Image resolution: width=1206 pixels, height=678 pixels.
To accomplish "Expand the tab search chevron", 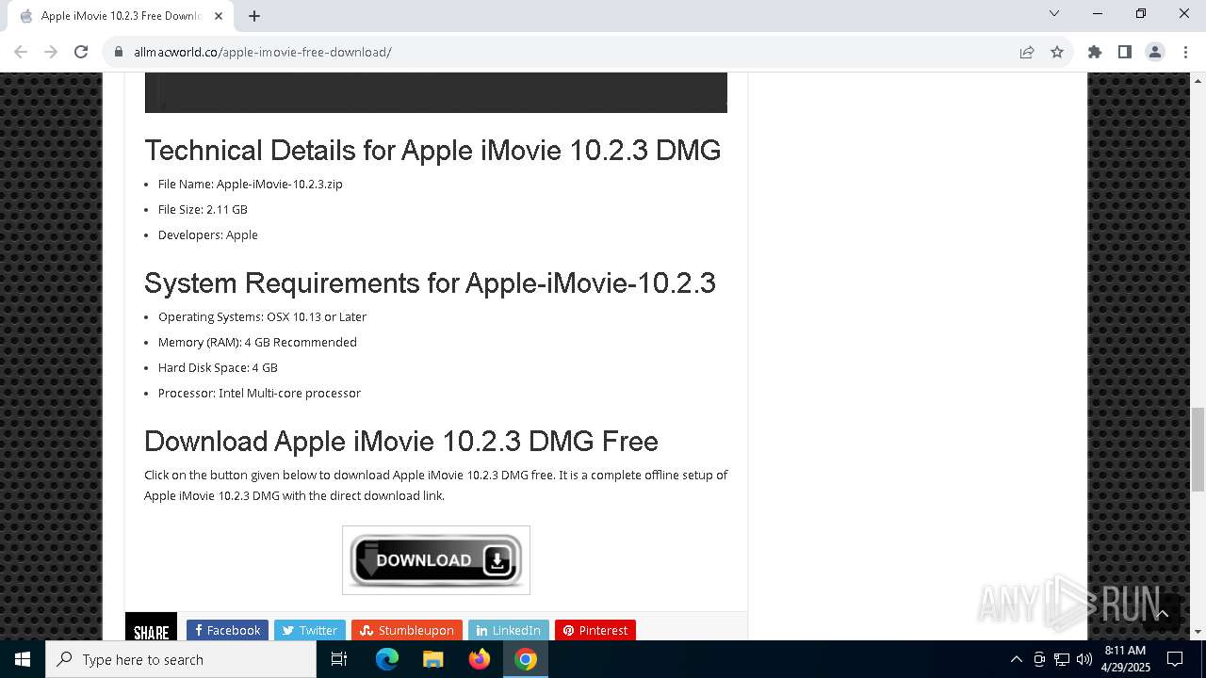I will [1054, 14].
